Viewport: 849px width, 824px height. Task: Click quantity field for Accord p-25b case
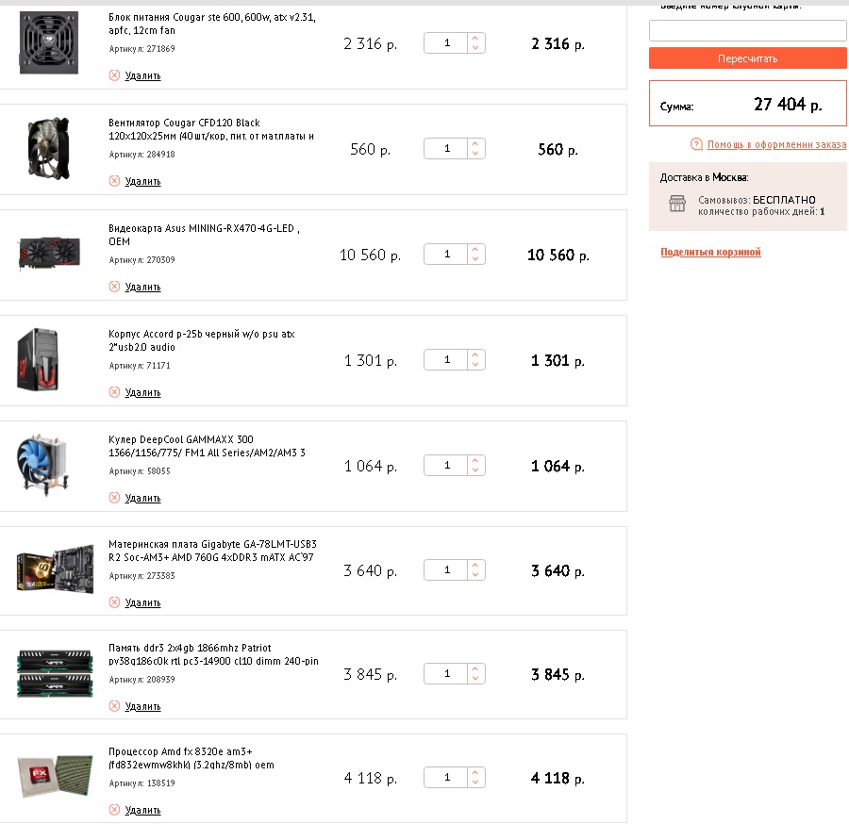pos(447,360)
